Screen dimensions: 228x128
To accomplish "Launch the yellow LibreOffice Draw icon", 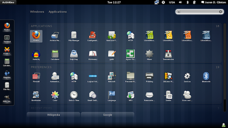I will click(168, 36).
